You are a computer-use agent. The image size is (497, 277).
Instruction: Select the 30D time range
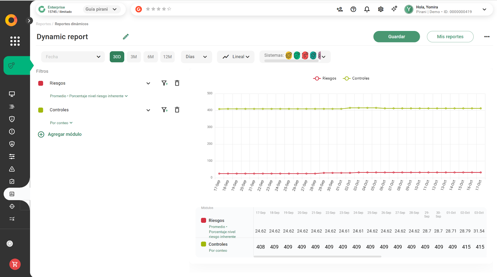[x=117, y=57]
